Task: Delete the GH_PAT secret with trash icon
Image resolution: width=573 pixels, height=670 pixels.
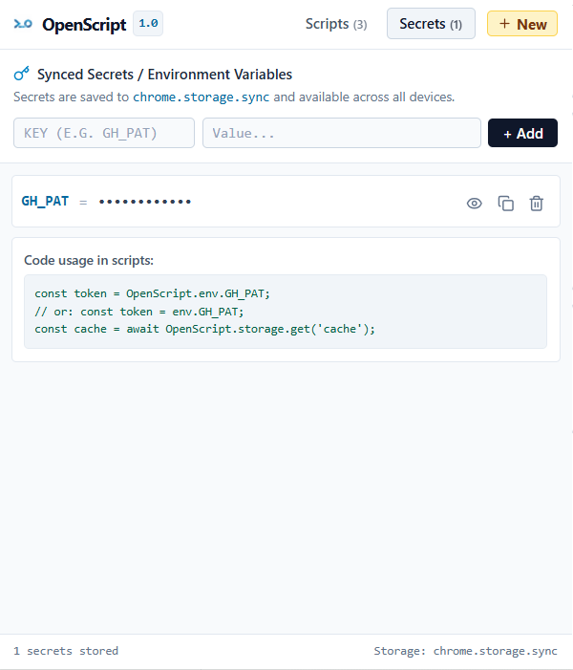Action: (537, 204)
